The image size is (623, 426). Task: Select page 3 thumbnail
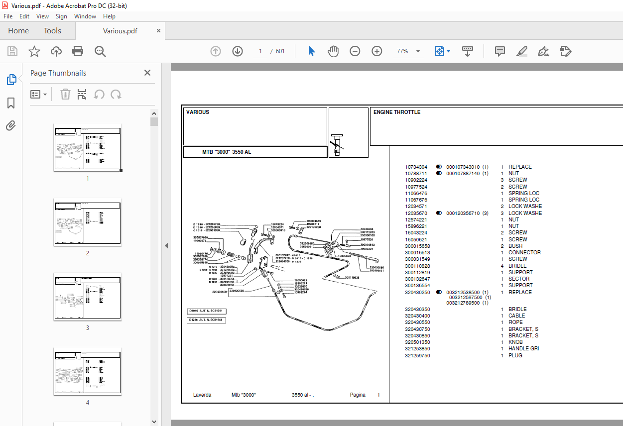coord(88,297)
